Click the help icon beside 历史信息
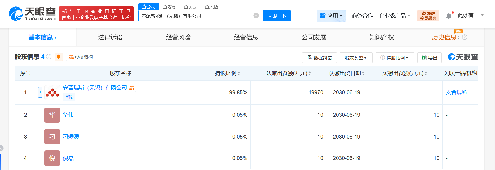Image resolution: width=495 pixels, height=170 pixels. pos(465,37)
